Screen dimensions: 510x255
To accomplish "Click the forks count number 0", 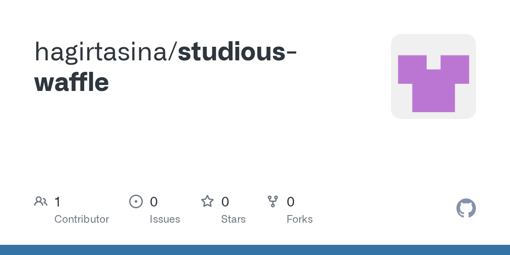I will pos(291,201).
